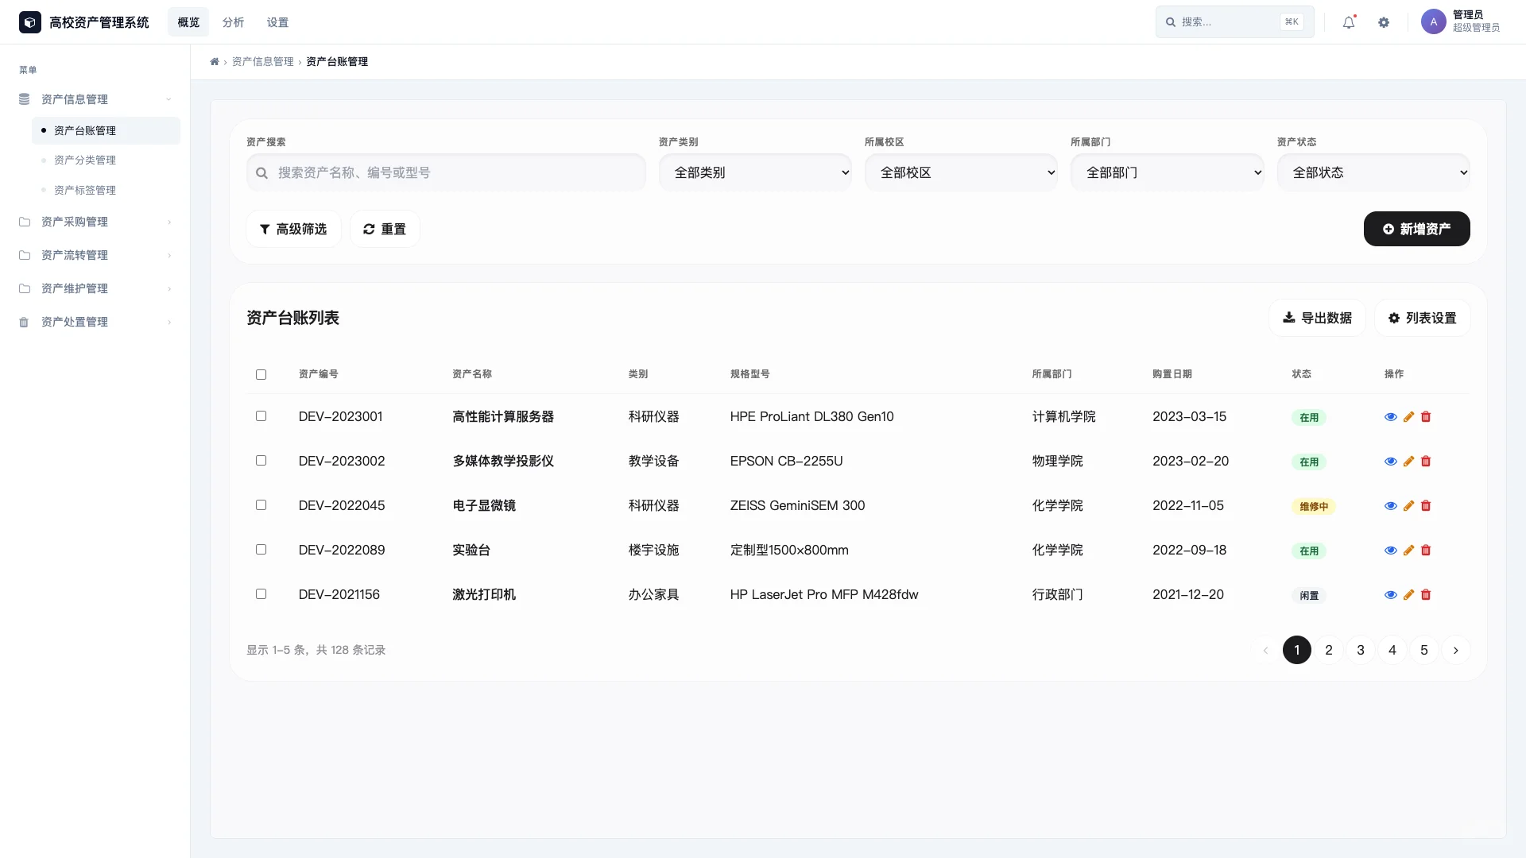This screenshot has height=858, width=1526.
Task: Switch to the 分析 tab
Action: point(232,21)
